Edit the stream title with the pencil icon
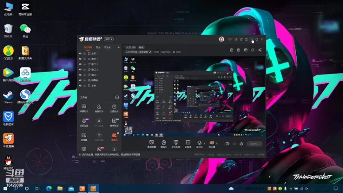 pos(150,52)
